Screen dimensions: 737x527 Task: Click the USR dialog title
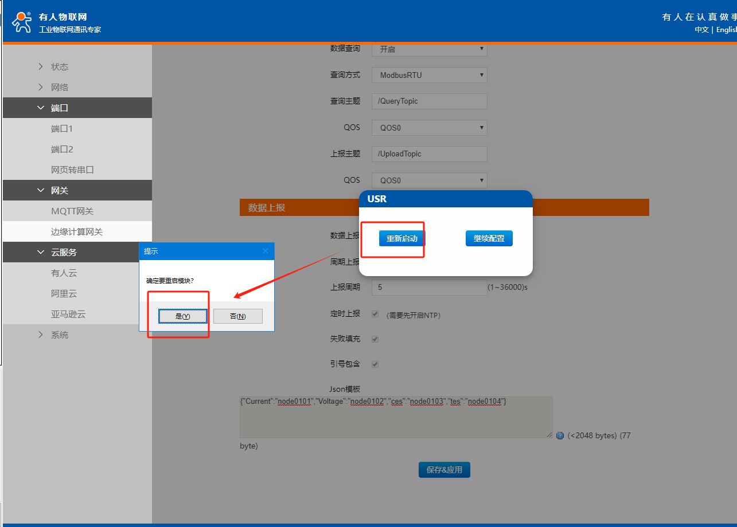[x=377, y=199]
